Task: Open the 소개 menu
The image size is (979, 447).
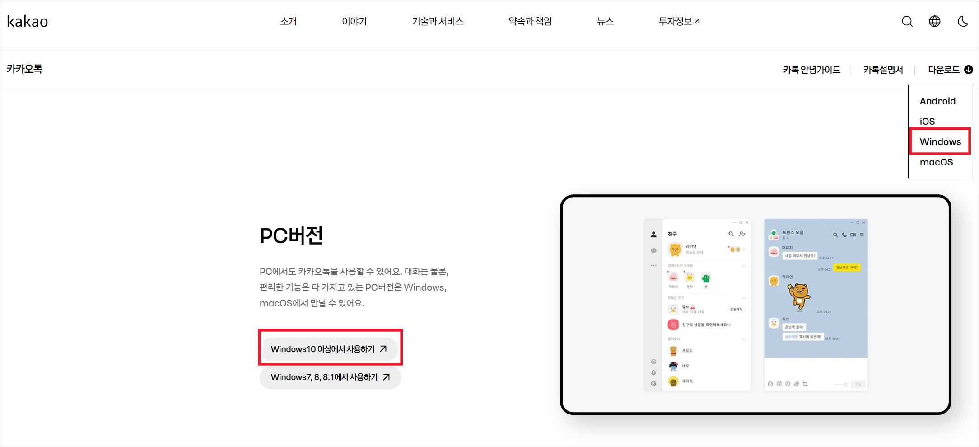Action: [x=289, y=21]
